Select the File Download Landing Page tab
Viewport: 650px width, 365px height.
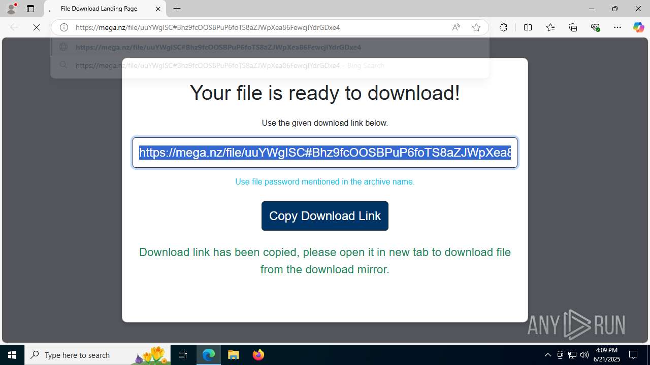(105, 9)
